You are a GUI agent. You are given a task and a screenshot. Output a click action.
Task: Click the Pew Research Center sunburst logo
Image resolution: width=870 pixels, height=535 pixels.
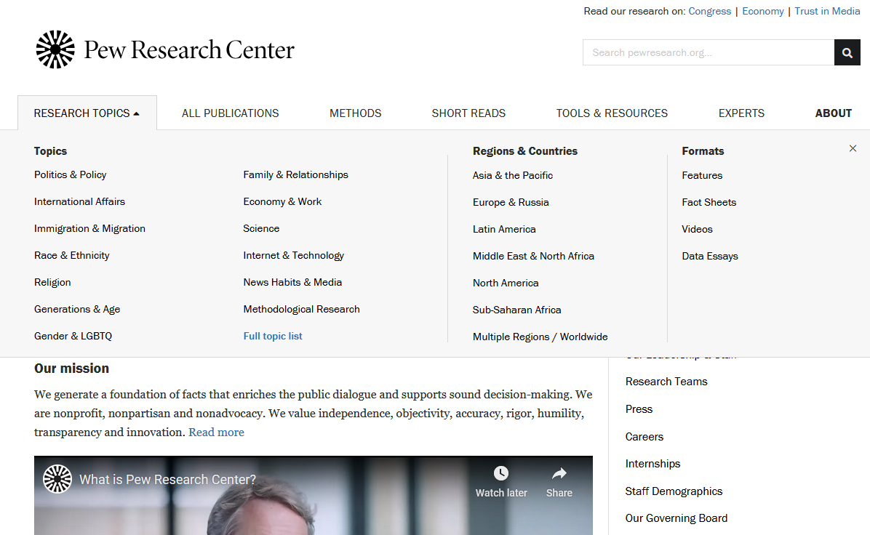click(55, 49)
